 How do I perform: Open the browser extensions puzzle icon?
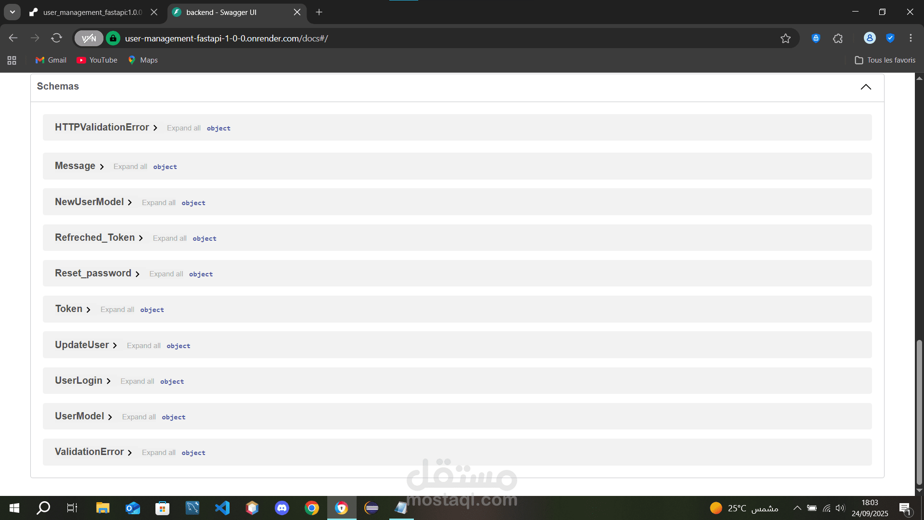(x=838, y=39)
